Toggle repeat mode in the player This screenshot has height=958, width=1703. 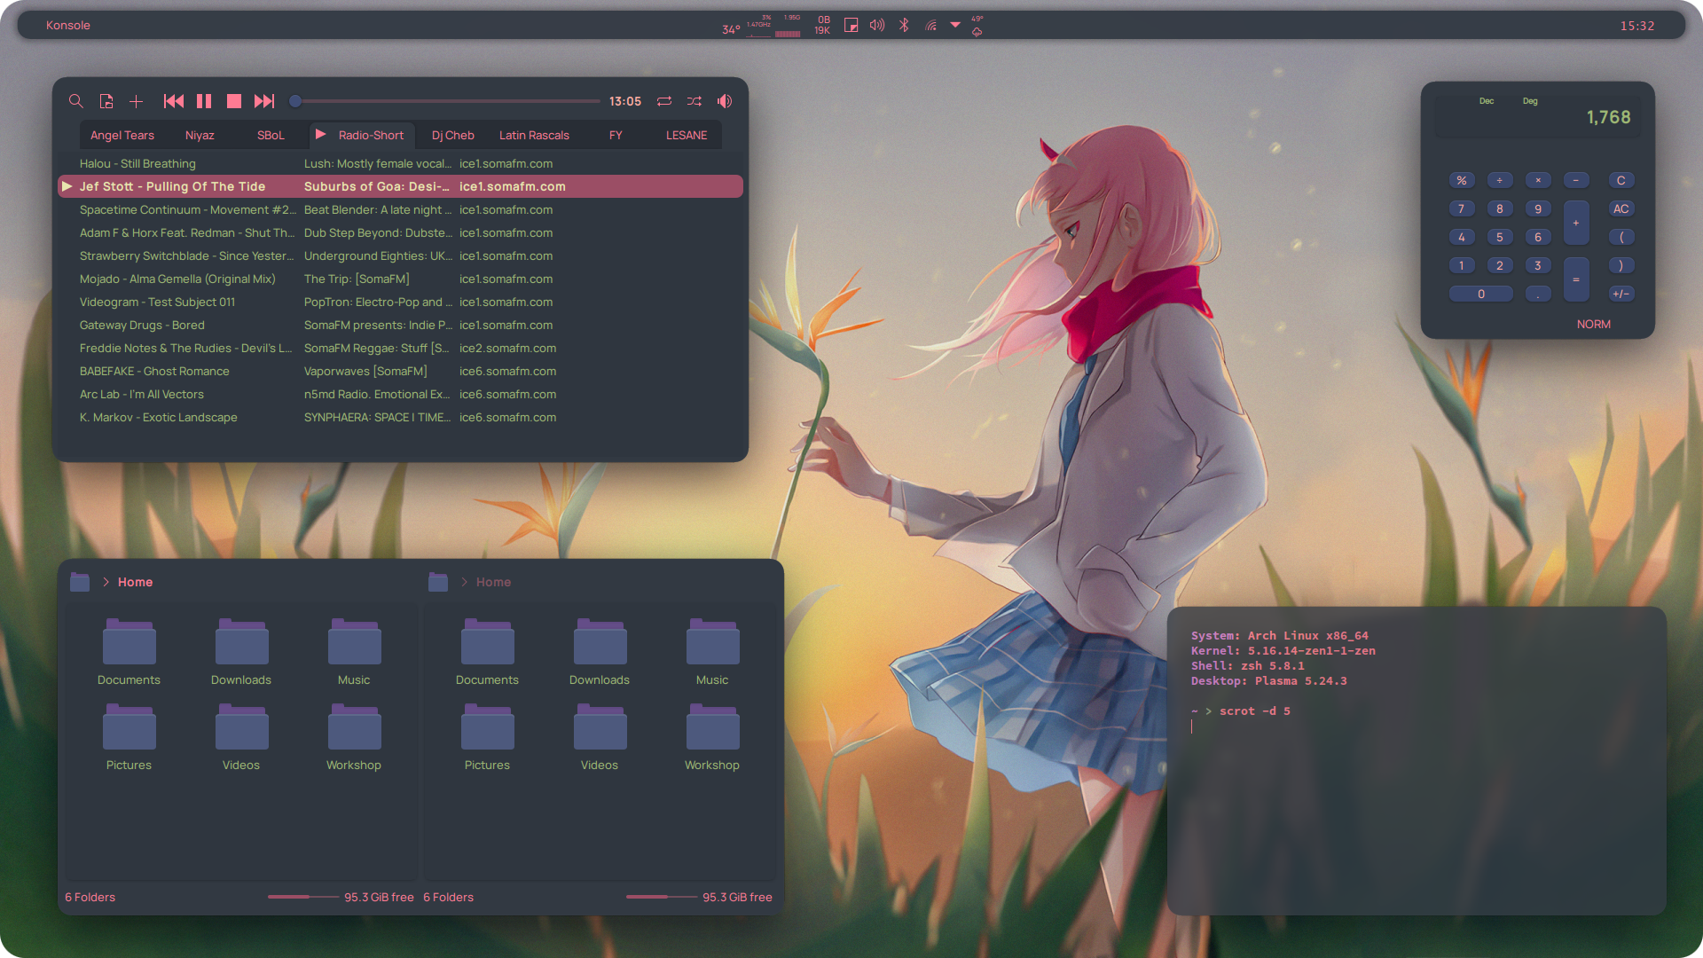(664, 101)
